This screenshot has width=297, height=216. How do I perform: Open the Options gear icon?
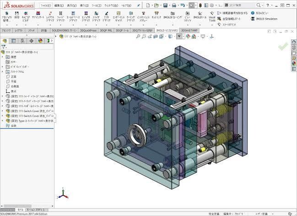212,5
